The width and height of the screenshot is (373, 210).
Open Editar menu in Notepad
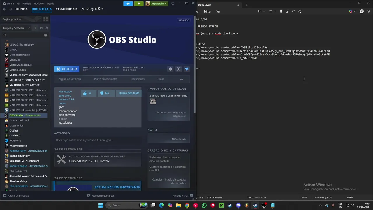point(207,11)
